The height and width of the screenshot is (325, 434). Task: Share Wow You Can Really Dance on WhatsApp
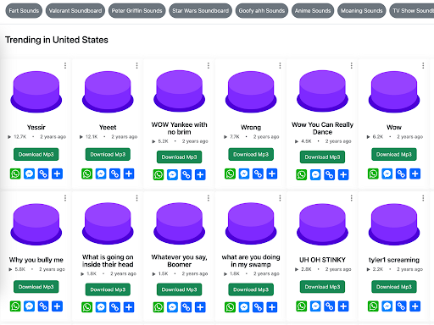click(x=302, y=174)
